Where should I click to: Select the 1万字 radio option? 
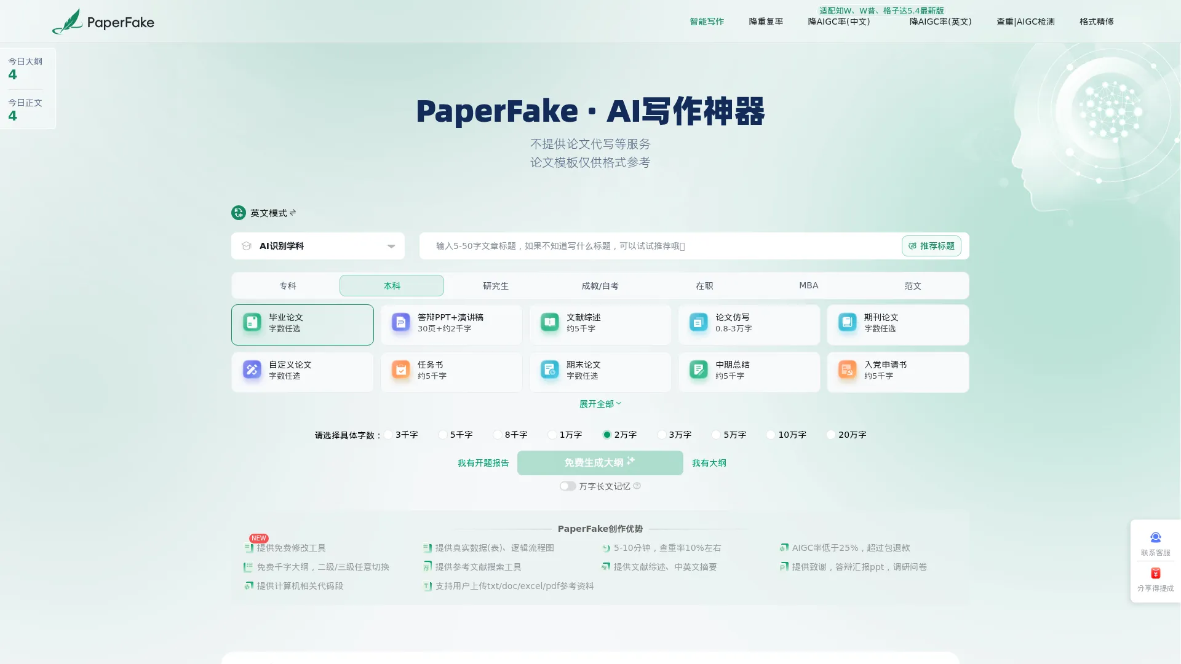coord(552,435)
